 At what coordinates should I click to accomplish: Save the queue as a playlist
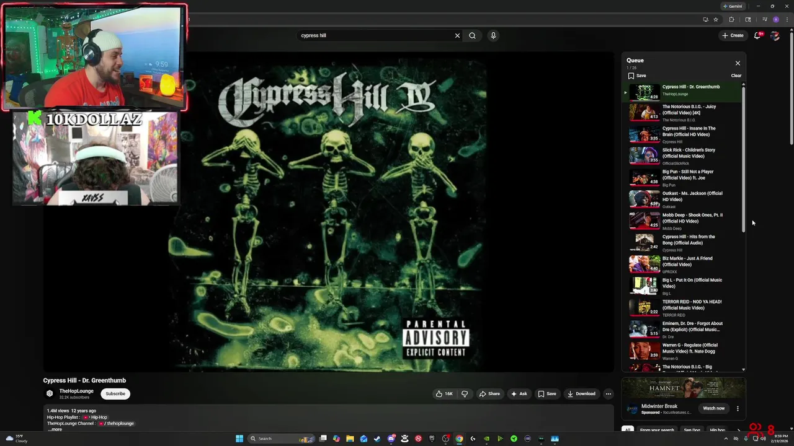coord(637,76)
